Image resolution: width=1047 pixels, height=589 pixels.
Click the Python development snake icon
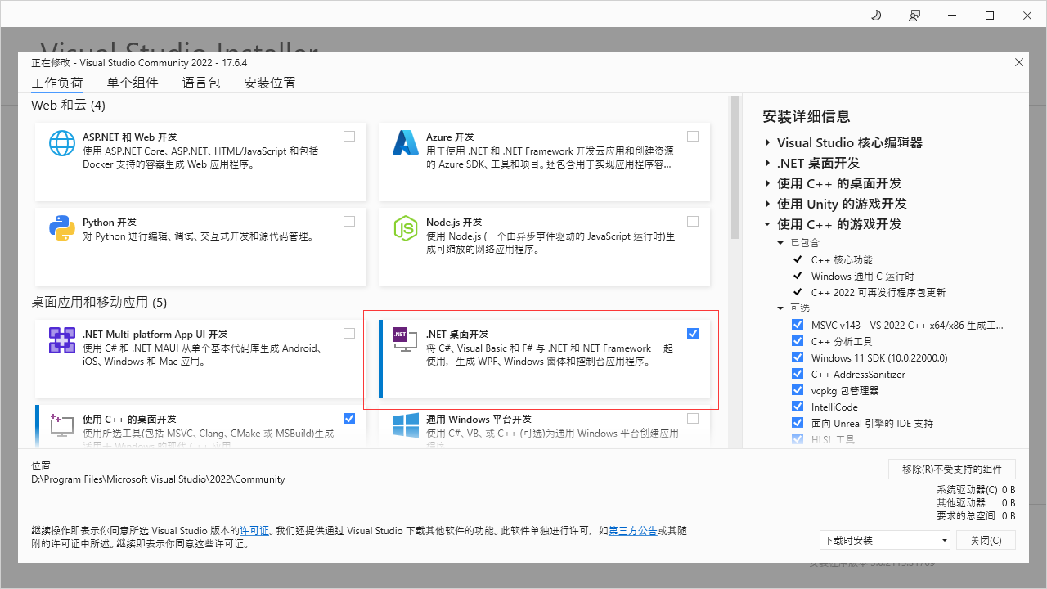tap(62, 228)
